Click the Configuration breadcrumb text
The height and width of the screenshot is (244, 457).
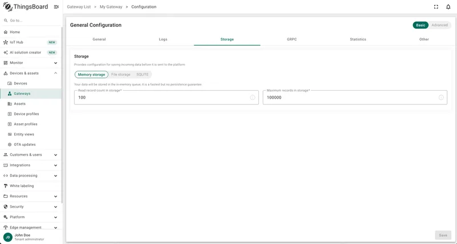coord(144,7)
